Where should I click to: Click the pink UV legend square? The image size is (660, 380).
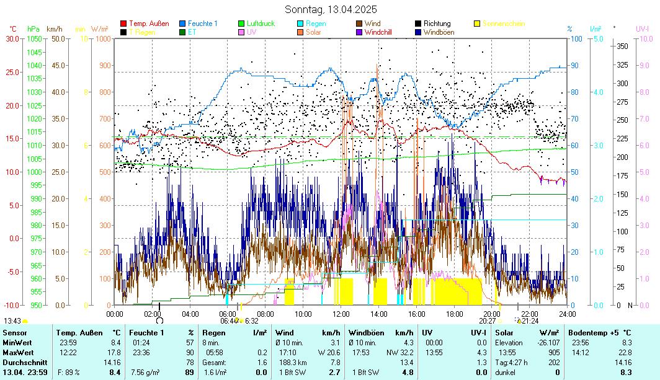242,32
